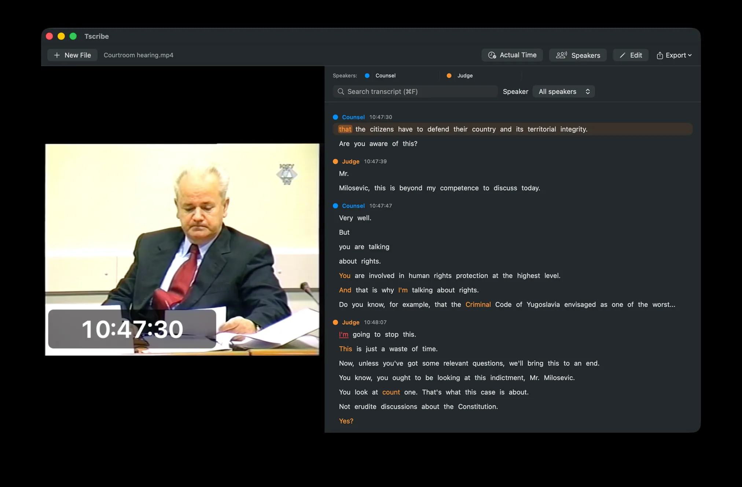This screenshot has width=742, height=487.
Task: Click the clock icon beside Actual Time
Action: [492, 55]
